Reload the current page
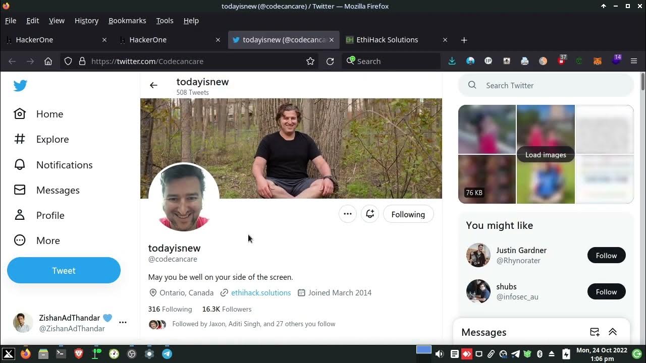The image size is (646, 363). click(x=330, y=61)
